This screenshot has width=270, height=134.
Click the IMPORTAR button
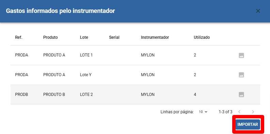pyautogui.click(x=248, y=124)
